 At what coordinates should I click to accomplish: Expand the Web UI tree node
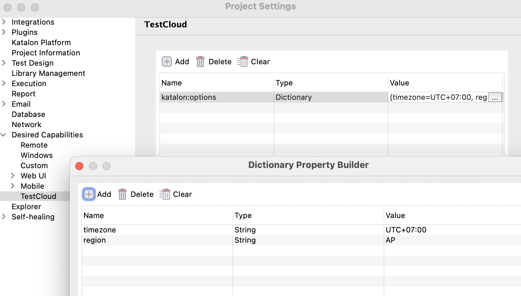[x=13, y=176]
